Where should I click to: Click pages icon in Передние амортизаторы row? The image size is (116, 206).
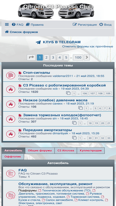coord(75,138)
